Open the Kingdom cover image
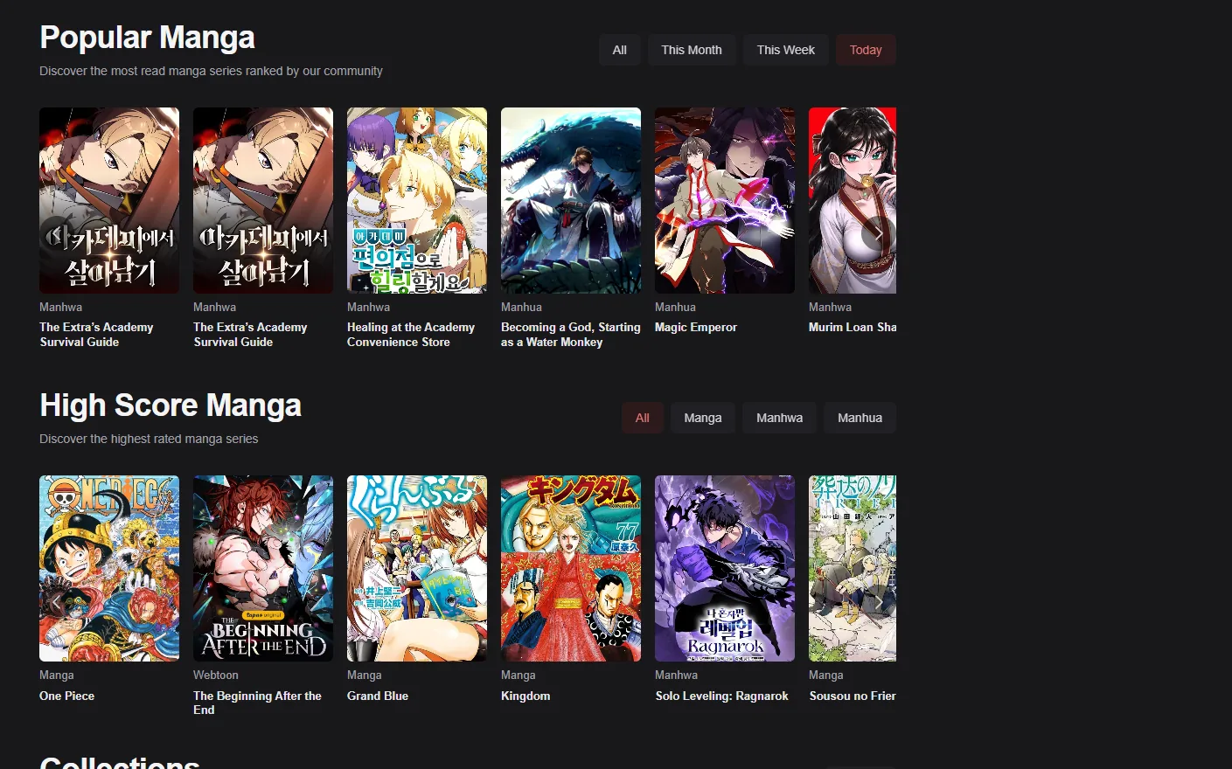 571,568
